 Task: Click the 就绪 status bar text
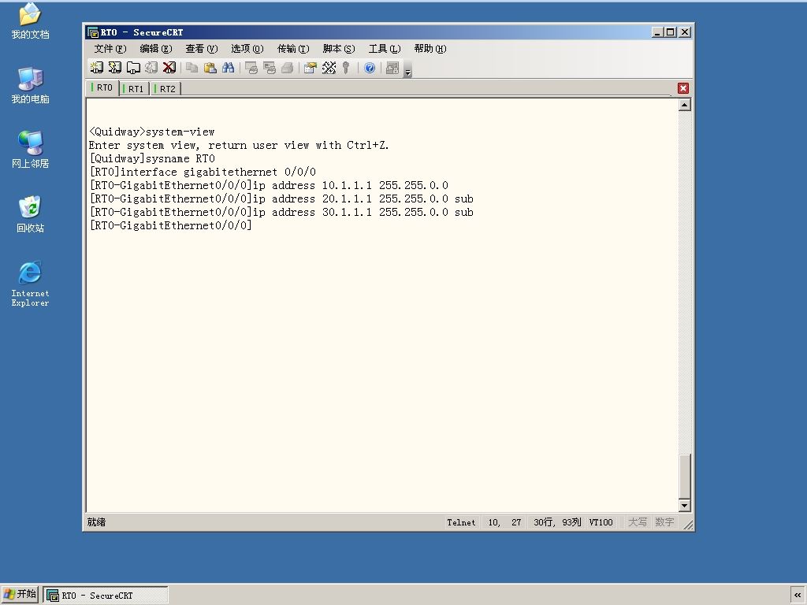point(96,522)
